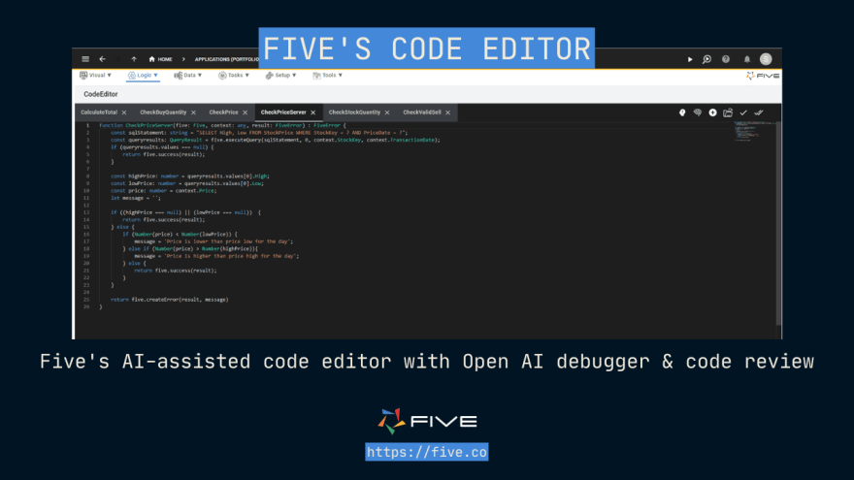Screen dimensions: 854x480
Task: Switch to the CheckValidSell tab
Action: click(x=421, y=112)
